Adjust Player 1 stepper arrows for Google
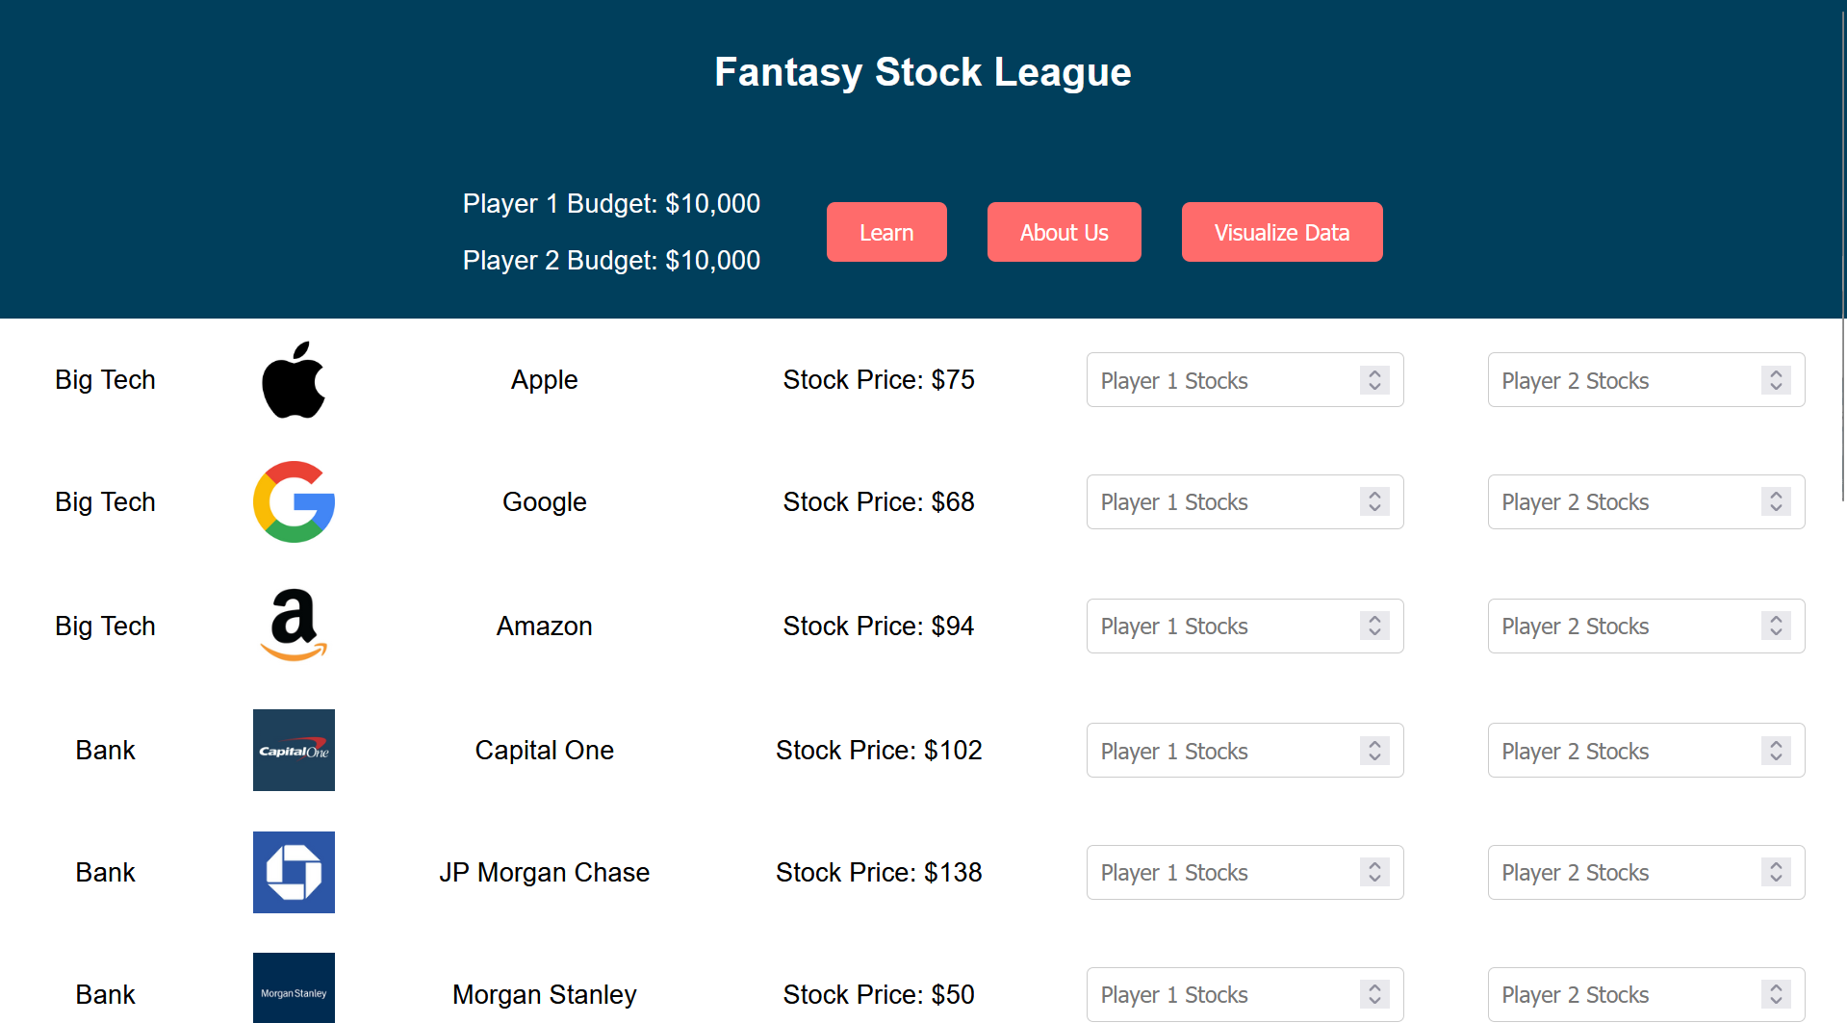 pyautogui.click(x=1374, y=501)
